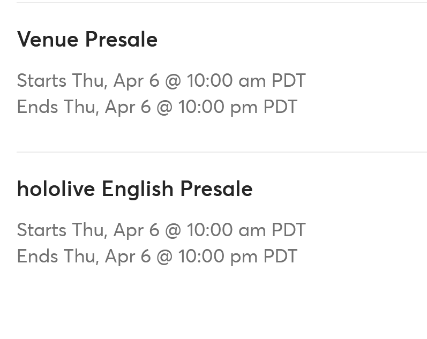
Task: Select the hololive English Presale start line
Action: pyautogui.click(x=161, y=230)
